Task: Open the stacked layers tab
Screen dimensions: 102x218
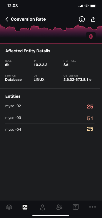Action: [9, 207]
